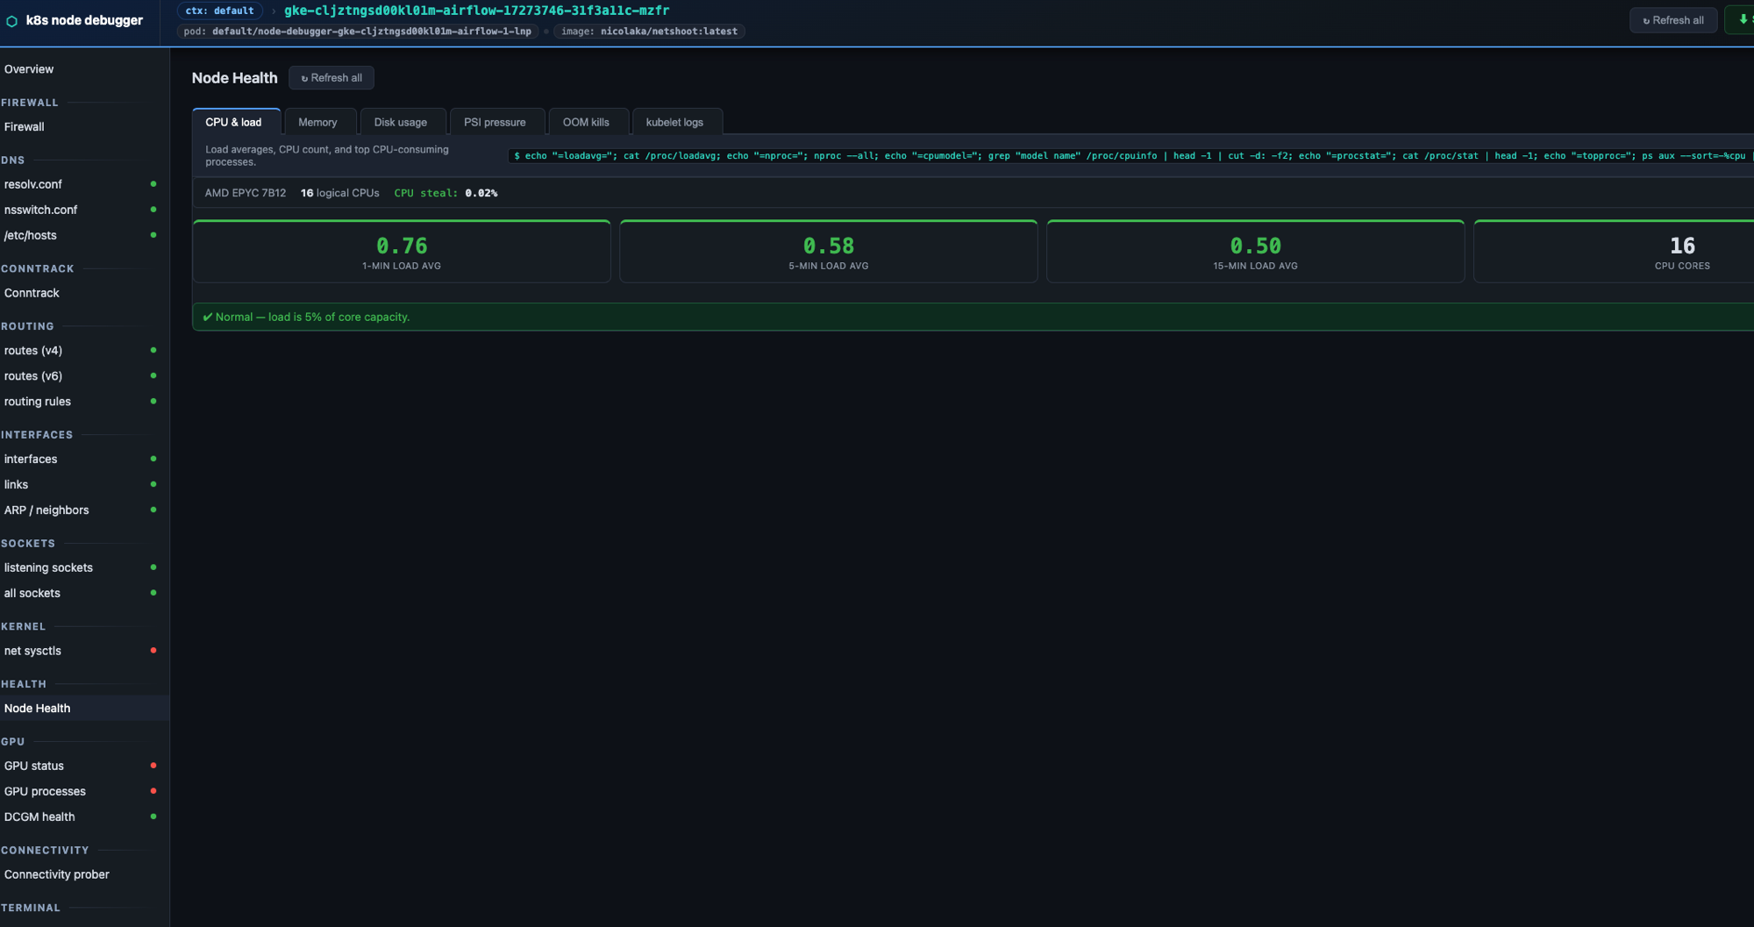
Task: Open the Firewall section
Action: click(x=25, y=127)
